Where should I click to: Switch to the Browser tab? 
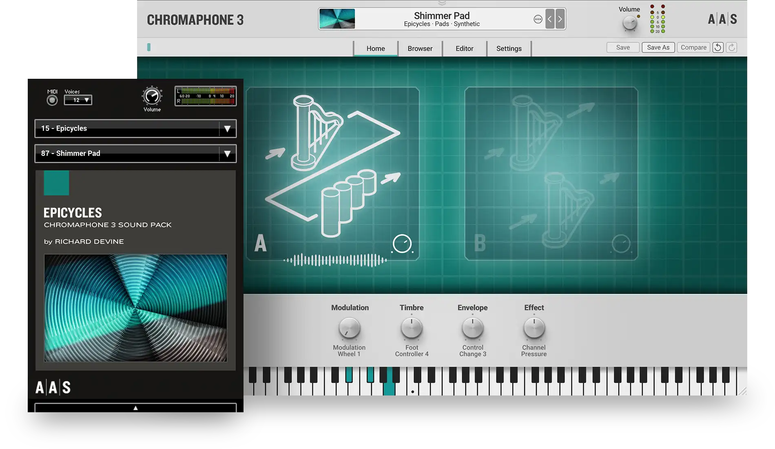coord(420,49)
